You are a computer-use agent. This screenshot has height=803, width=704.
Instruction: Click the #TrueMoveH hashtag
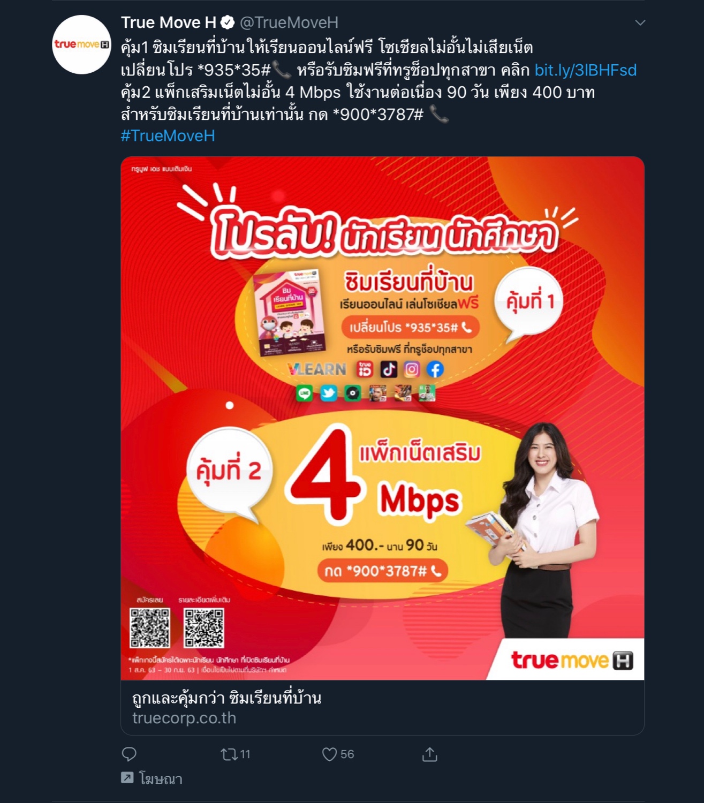tap(168, 136)
